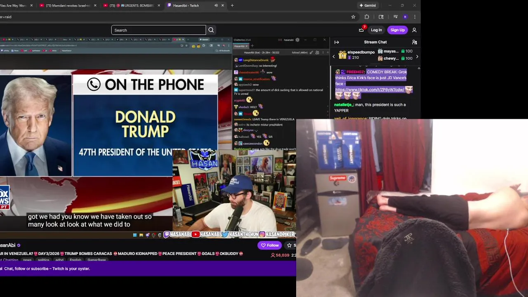
Task: Click natalietje_ username in Stream Chat
Action: pyautogui.click(x=344, y=105)
